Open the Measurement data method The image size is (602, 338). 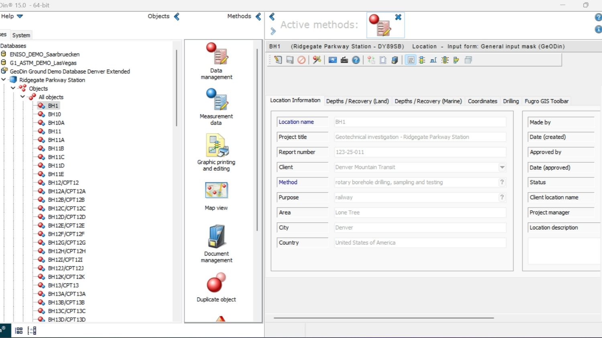[216, 106]
